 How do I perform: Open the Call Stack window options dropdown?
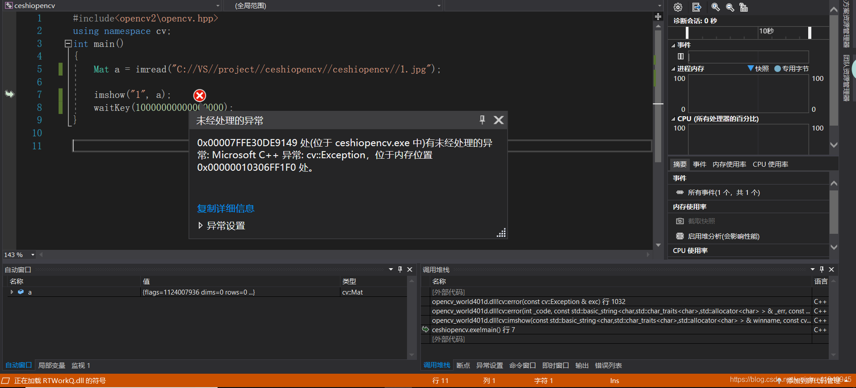(813, 270)
